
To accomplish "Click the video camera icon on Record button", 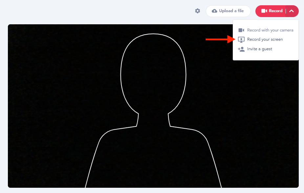I will [x=264, y=11].
